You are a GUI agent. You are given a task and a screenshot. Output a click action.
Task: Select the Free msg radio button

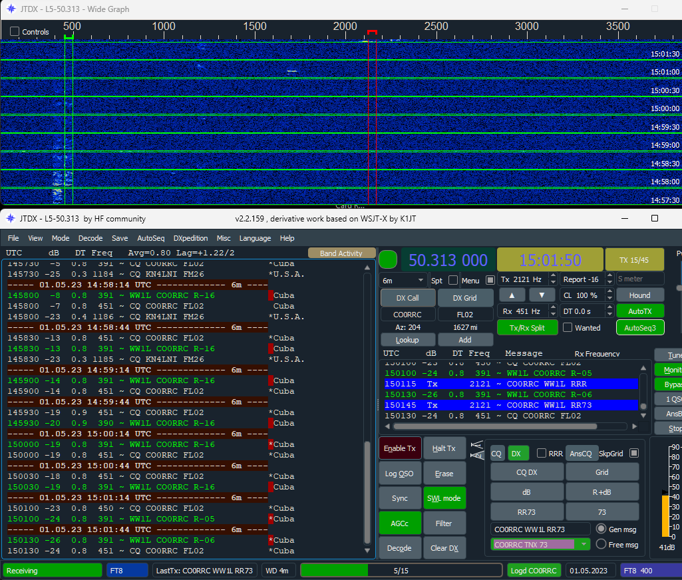pos(601,544)
